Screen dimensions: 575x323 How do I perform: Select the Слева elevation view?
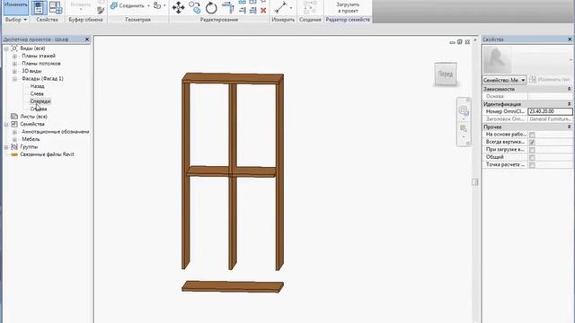[x=37, y=93]
